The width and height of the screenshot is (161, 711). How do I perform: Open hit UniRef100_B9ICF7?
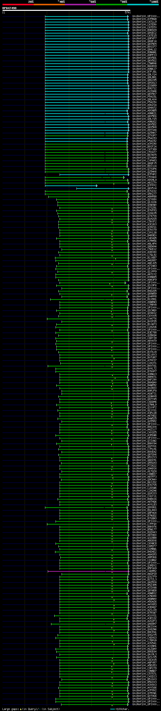coord(144,47)
